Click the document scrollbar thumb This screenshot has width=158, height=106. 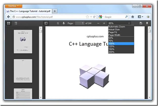point(150,31)
